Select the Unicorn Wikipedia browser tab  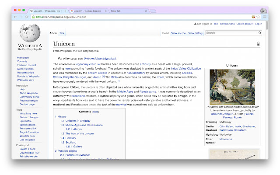(x=47, y=11)
